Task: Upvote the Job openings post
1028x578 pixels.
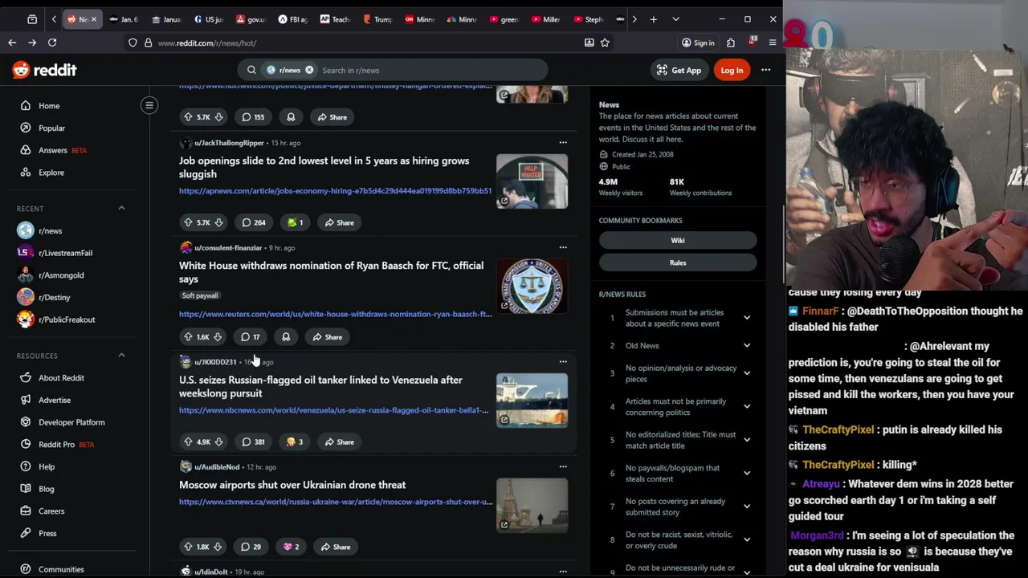Action: (188, 222)
